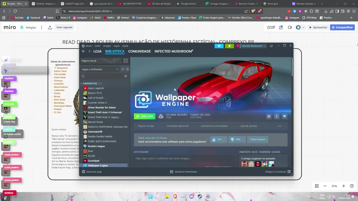Image resolution: width=358 pixels, height=201 pixels.
Task: Answer Sim to recommendation prompt
Action: click(x=218, y=139)
